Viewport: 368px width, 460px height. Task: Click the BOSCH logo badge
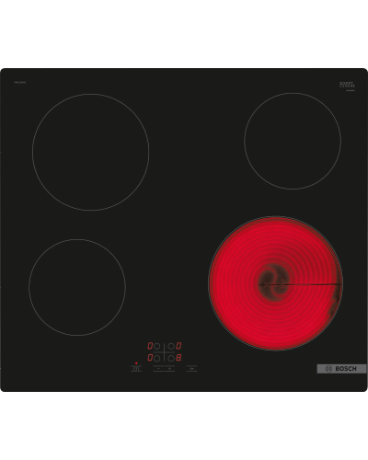pyautogui.click(x=341, y=369)
